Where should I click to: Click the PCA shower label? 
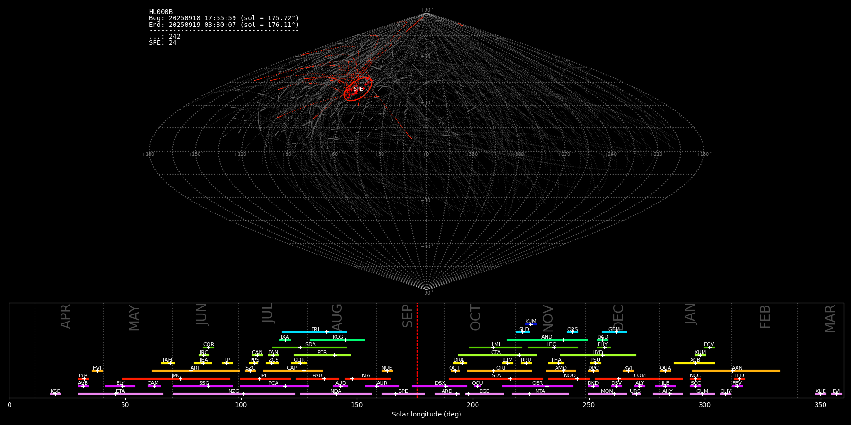273,383
